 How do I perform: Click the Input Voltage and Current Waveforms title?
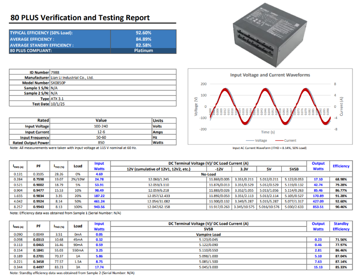coord(270,75)
